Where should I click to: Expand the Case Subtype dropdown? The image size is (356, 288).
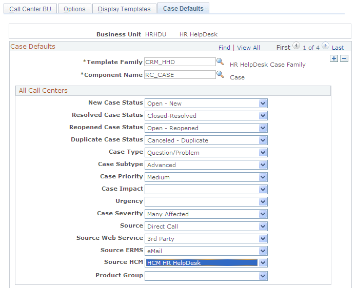(206, 165)
